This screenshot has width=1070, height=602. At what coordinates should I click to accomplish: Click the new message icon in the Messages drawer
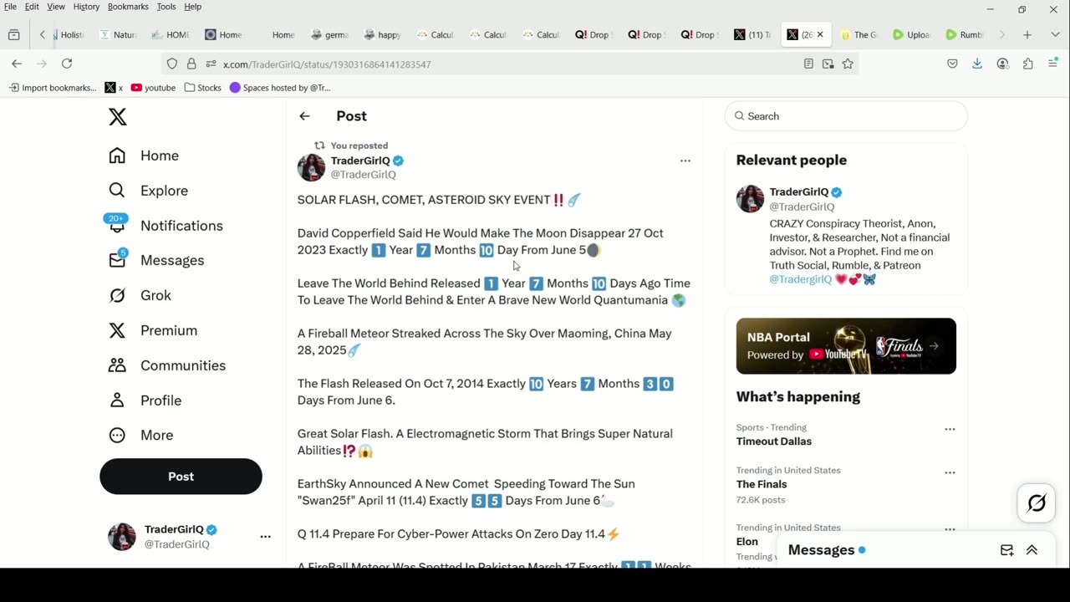(1006, 550)
